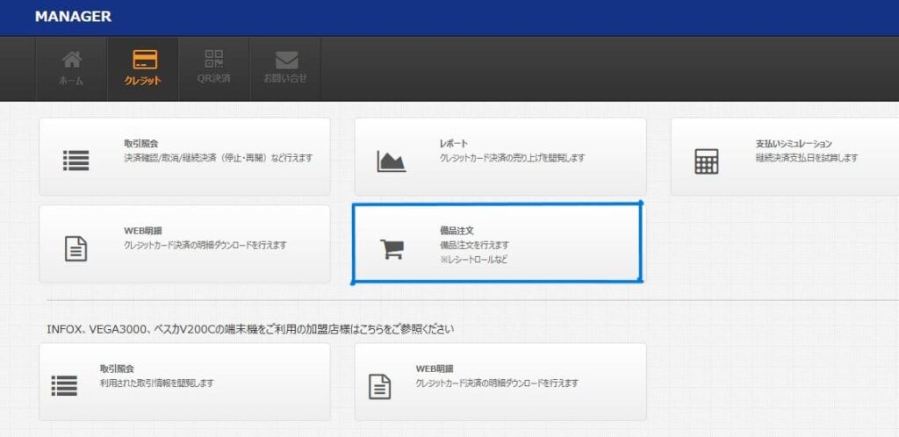Click the area chart icon for レポート
Viewport: 899px width, 437px height.
(x=392, y=161)
